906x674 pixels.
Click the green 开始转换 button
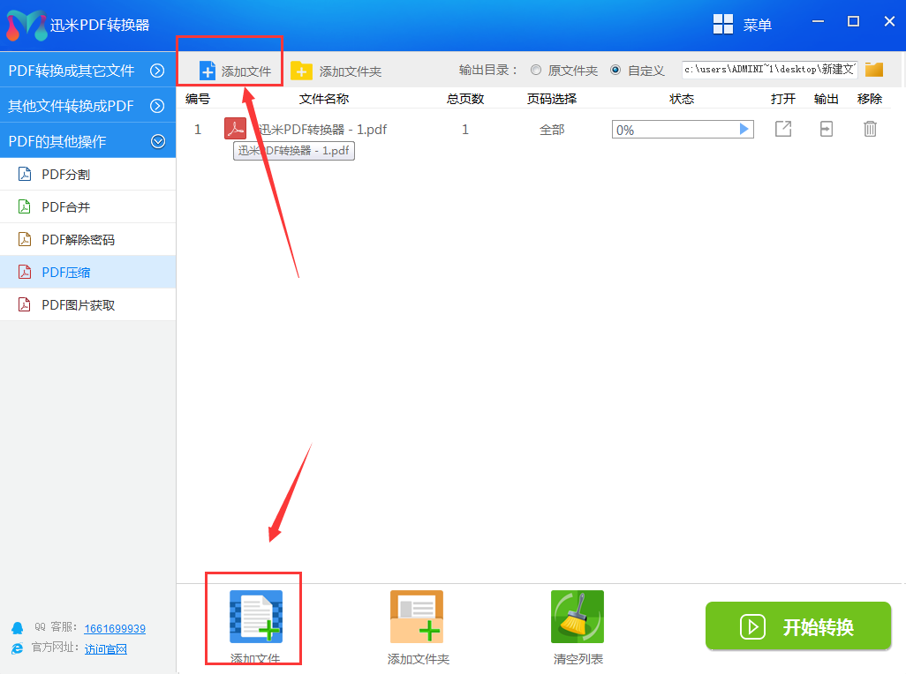(798, 626)
